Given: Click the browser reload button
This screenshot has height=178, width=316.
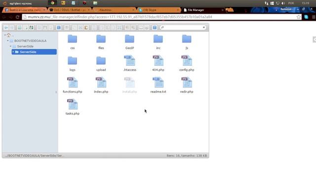Looking at the screenshot, I should [18, 17].
